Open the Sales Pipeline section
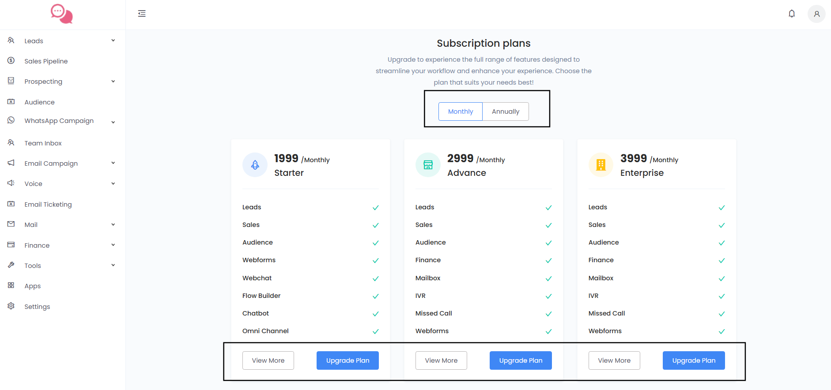831x390 pixels. (x=45, y=61)
